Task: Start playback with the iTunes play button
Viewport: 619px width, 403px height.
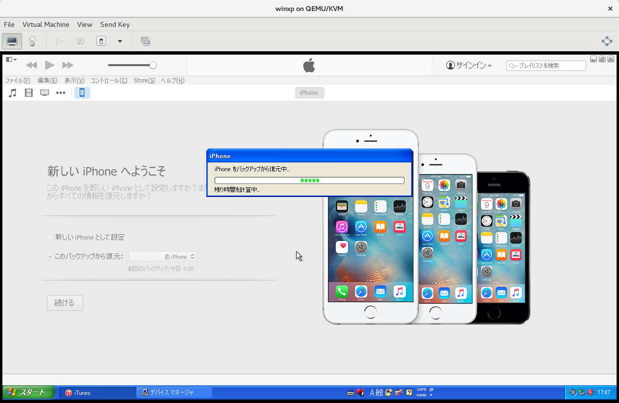Action: [x=49, y=65]
